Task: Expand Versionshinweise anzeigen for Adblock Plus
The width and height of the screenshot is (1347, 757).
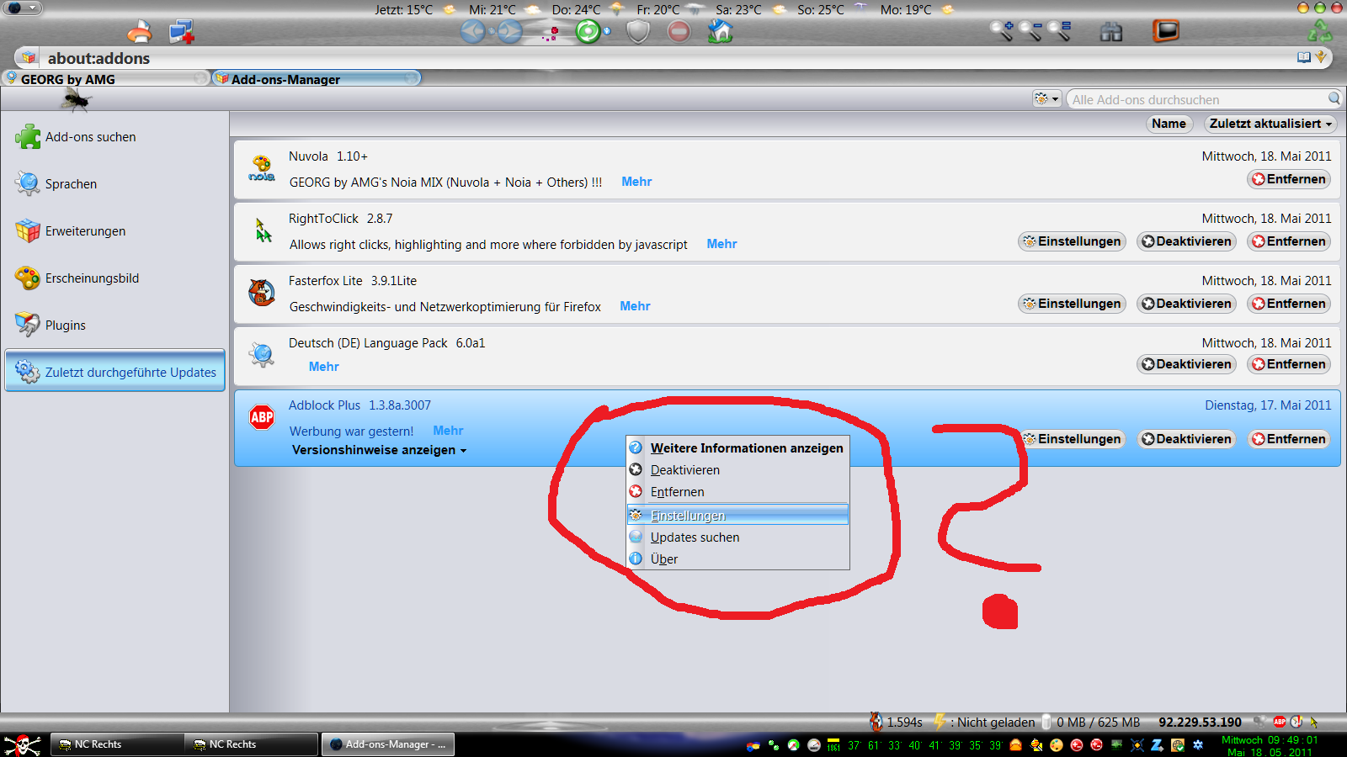Action: [379, 450]
